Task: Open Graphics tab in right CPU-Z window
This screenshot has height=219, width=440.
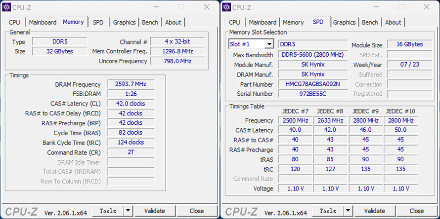Action: pos(344,22)
